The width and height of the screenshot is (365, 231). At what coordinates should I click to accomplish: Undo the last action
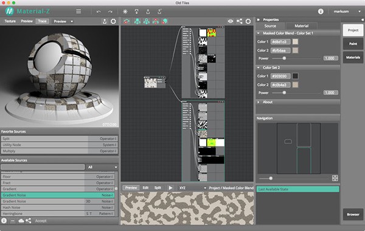[x=99, y=12]
